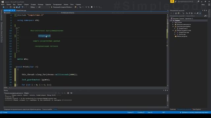Click the feedback icon beside Quick Launch
Image resolution: width=211 pixels, height=118 pixels.
[x=176, y=1]
